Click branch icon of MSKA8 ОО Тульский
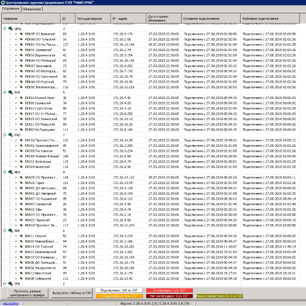306x306 pixels. 21,39
